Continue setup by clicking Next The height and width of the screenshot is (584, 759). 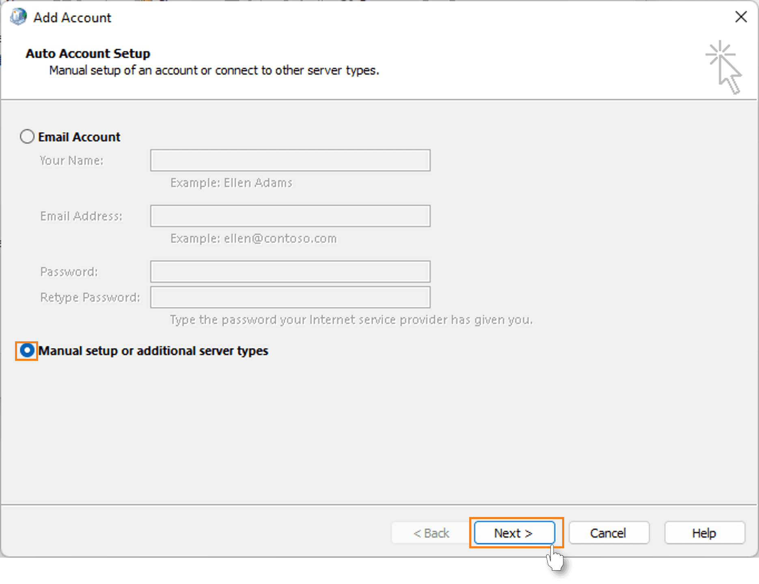[514, 533]
